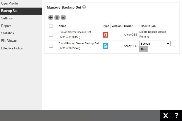The image size is (182, 121).
Task: Click the Delete backup set trash icon
Action: 57,17
